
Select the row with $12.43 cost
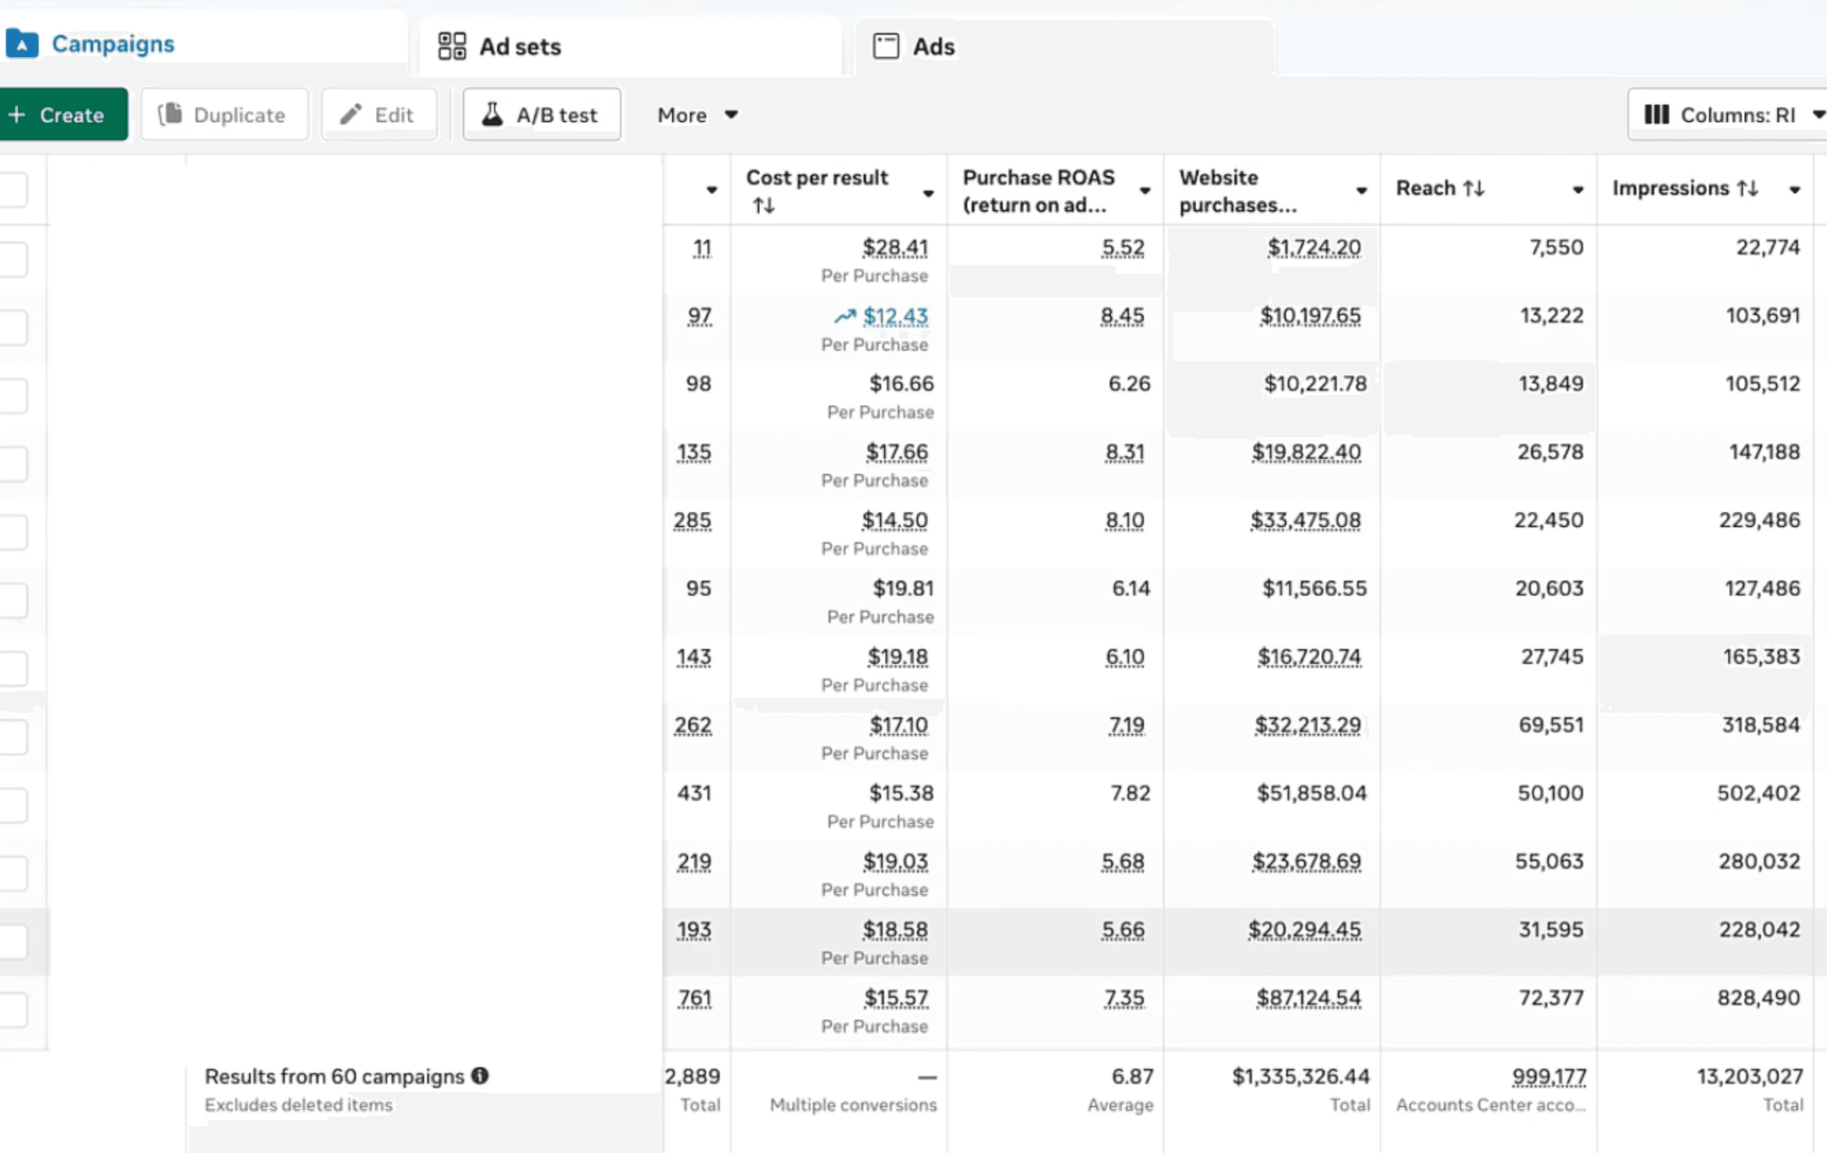click(13, 328)
